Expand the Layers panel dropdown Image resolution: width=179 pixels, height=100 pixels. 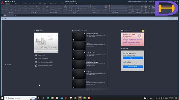[75, 13]
